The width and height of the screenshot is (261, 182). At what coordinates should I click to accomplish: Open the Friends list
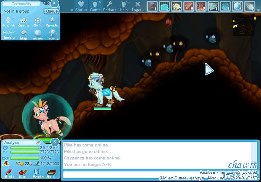tap(9, 22)
